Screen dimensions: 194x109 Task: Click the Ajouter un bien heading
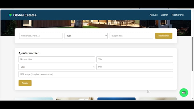click(29, 53)
